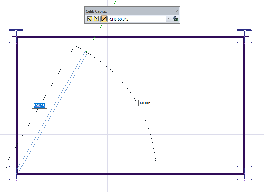Choose the second brace type icon
This screenshot has height=192, width=264.
[x=97, y=19]
